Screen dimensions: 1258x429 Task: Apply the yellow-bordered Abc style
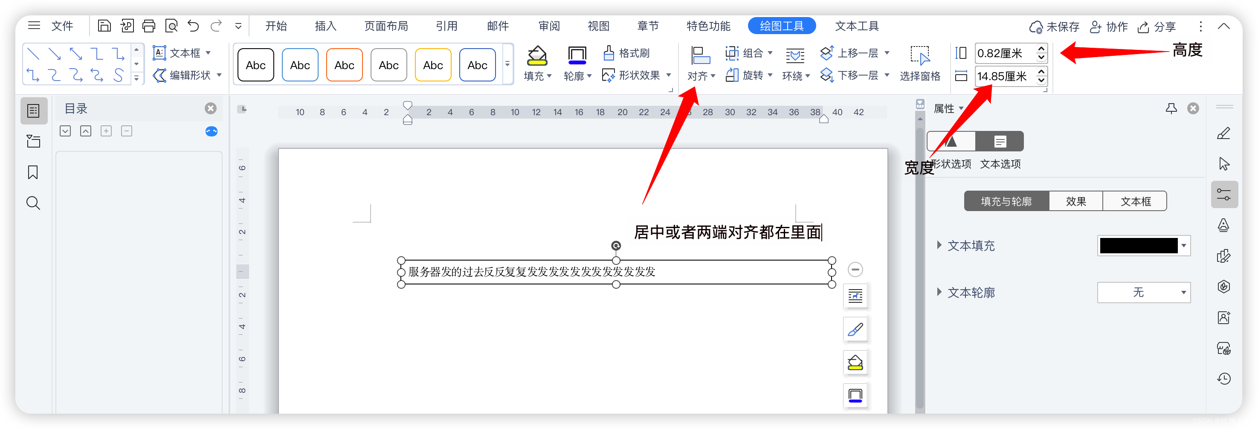(433, 65)
